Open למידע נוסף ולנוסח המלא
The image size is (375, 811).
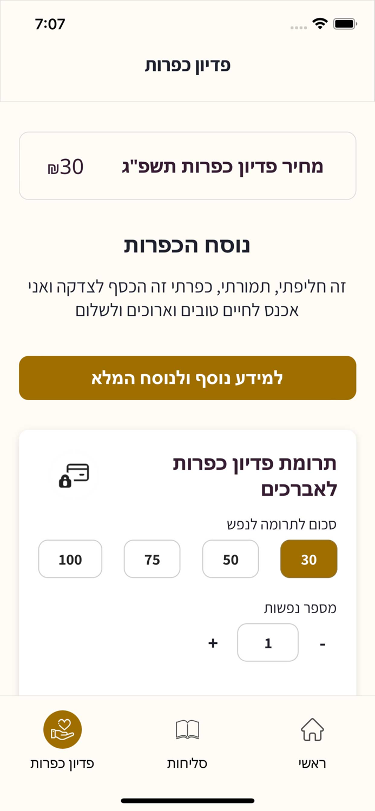click(x=187, y=378)
